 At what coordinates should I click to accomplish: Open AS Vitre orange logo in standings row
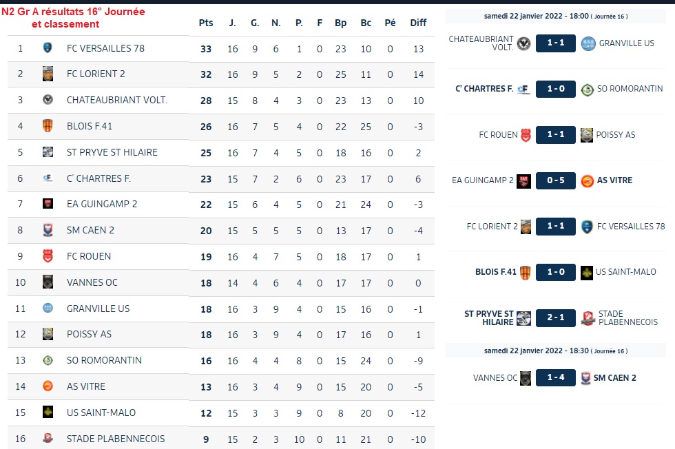tap(48, 386)
